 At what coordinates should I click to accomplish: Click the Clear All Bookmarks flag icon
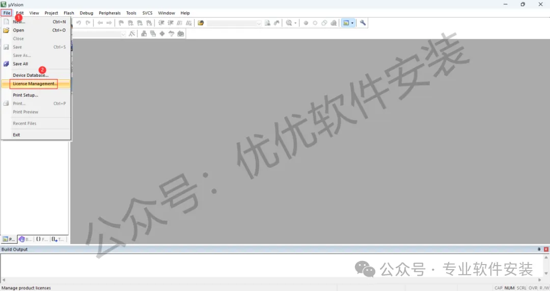[149, 23]
